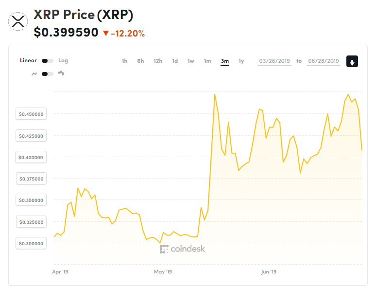Switch to the 12h time range
The height and width of the screenshot is (290, 376).
pyautogui.click(x=158, y=61)
